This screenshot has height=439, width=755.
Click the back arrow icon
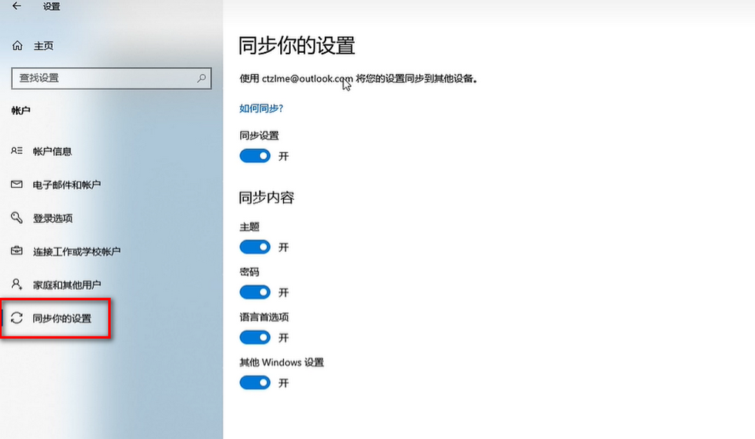[x=17, y=7]
